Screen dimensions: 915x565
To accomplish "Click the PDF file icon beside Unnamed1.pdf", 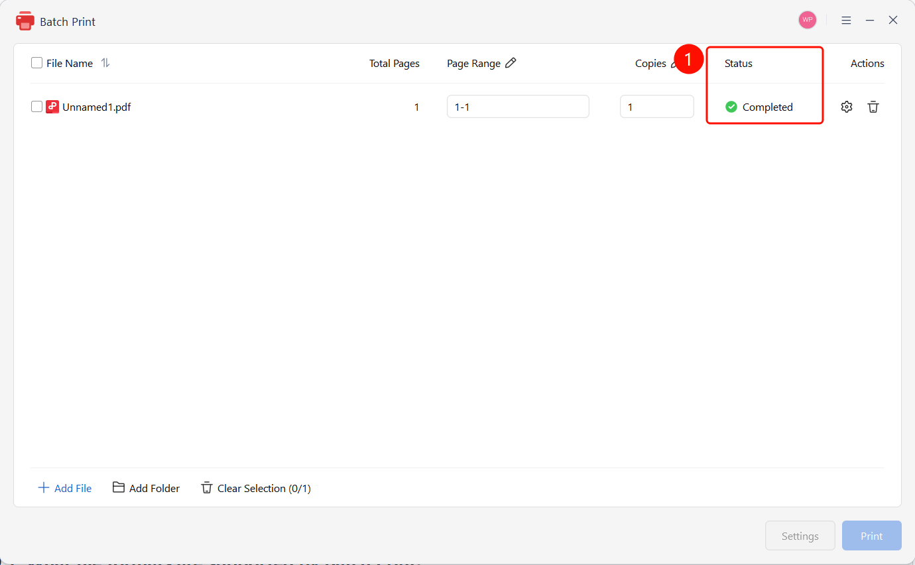I will (x=52, y=107).
